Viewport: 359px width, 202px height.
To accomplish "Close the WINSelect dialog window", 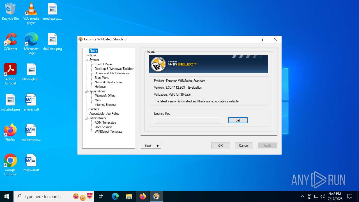I will click(x=275, y=39).
